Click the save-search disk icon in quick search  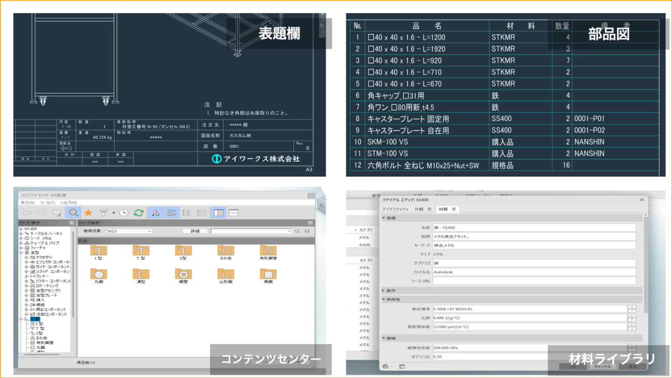307,231
